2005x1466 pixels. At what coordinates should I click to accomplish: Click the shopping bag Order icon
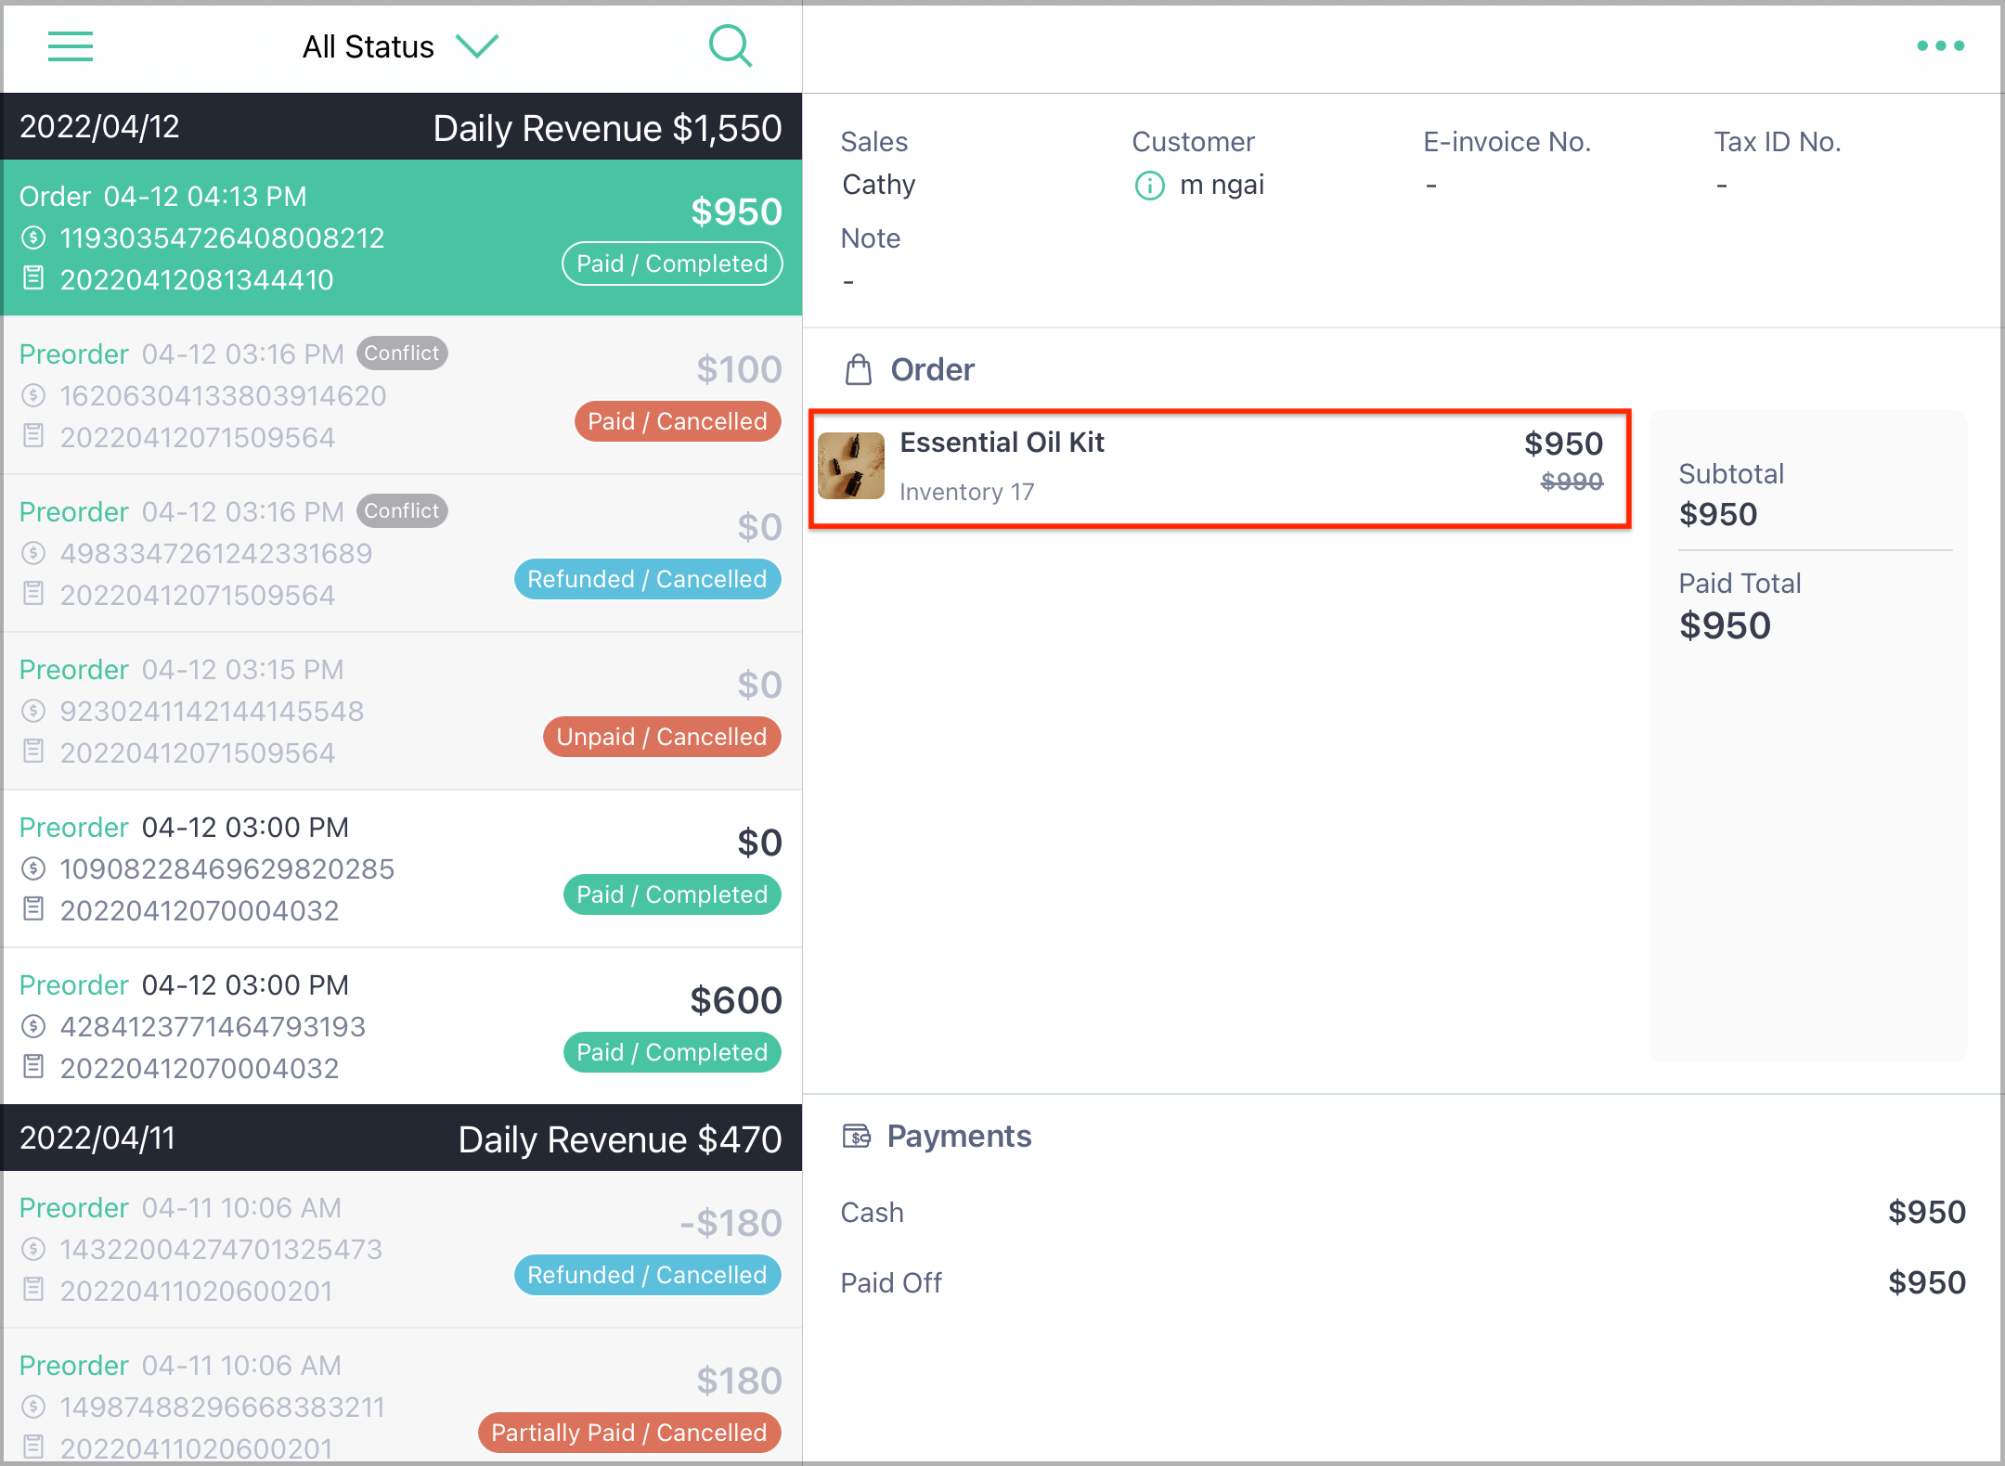pos(859,369)
